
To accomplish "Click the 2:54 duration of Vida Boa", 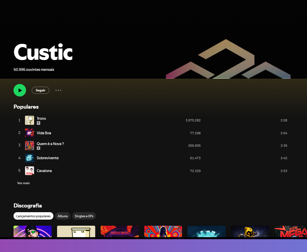I will (284, 133).
